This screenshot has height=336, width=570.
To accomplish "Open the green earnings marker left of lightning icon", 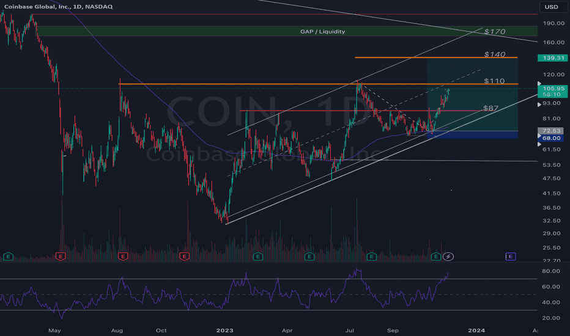I will (x=435, y=257).
